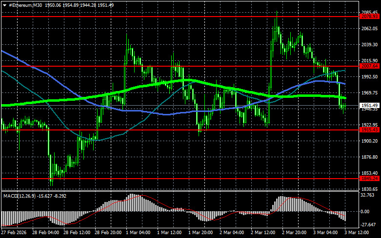Click the MACD(12,26,9) indicator label

click(20, 196)
